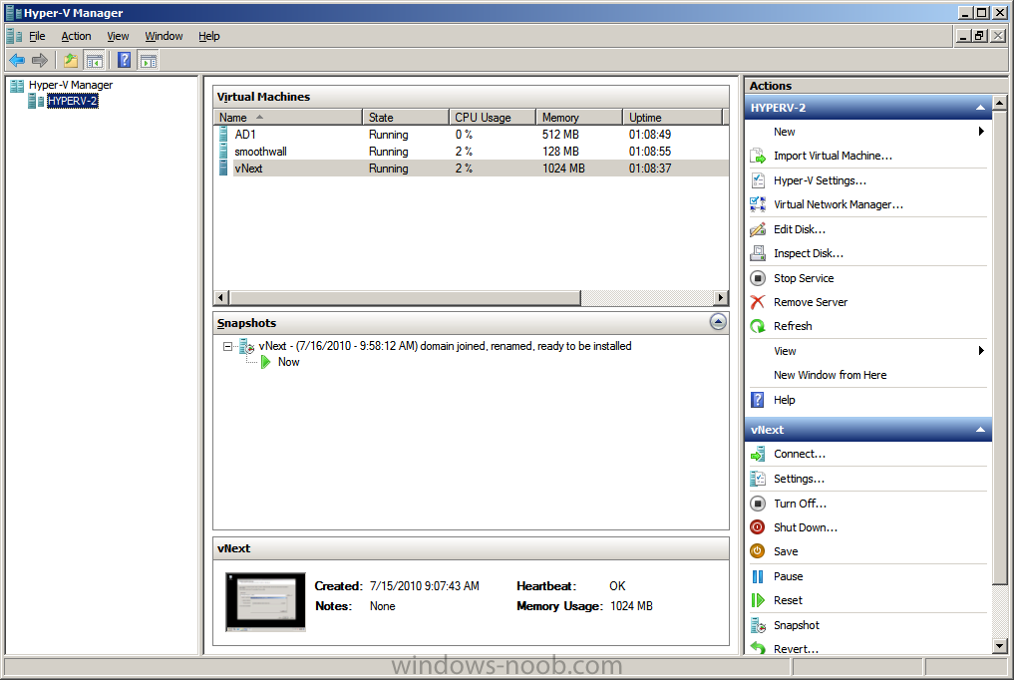The height and width of the screenshot is (680, 1014).
Task: Click Import Virtual Machine… action
Action: pyautogui.click(x=833, y=156)
